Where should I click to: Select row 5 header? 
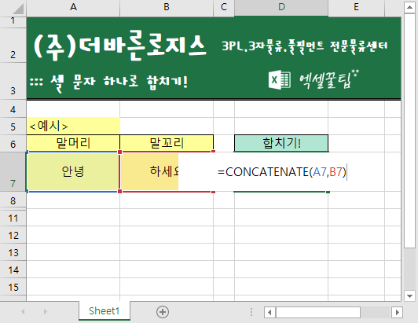tap(13, 127)
